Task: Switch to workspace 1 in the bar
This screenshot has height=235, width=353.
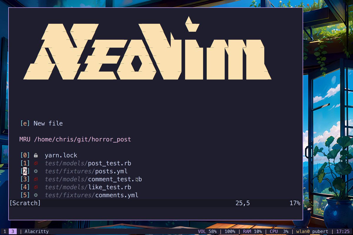Action: (x=5, y=231)
